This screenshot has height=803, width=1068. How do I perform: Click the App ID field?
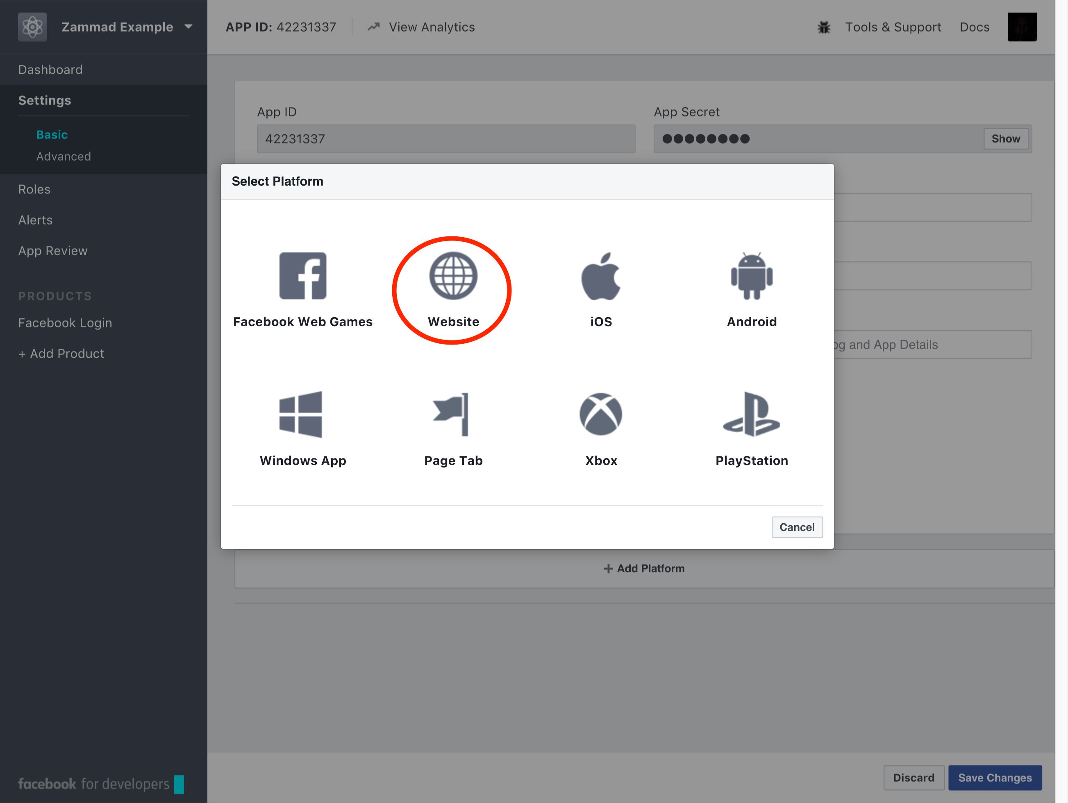446,139
